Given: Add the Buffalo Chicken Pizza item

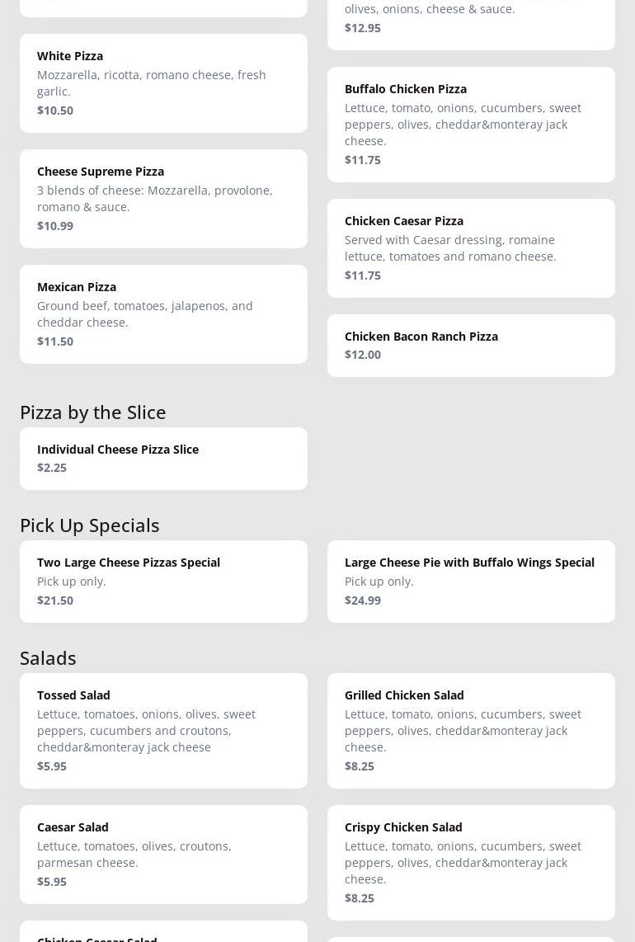Looking at the screenshot, I should (x=471, y=124).
